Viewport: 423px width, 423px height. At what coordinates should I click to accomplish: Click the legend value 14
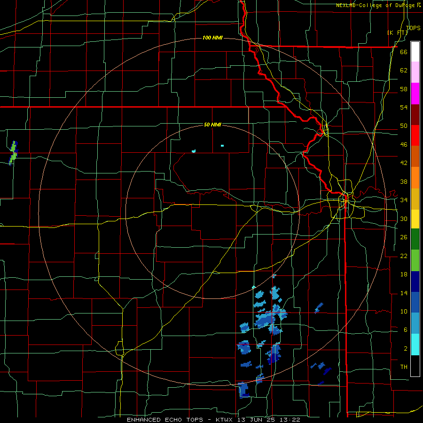click(404, 293)
